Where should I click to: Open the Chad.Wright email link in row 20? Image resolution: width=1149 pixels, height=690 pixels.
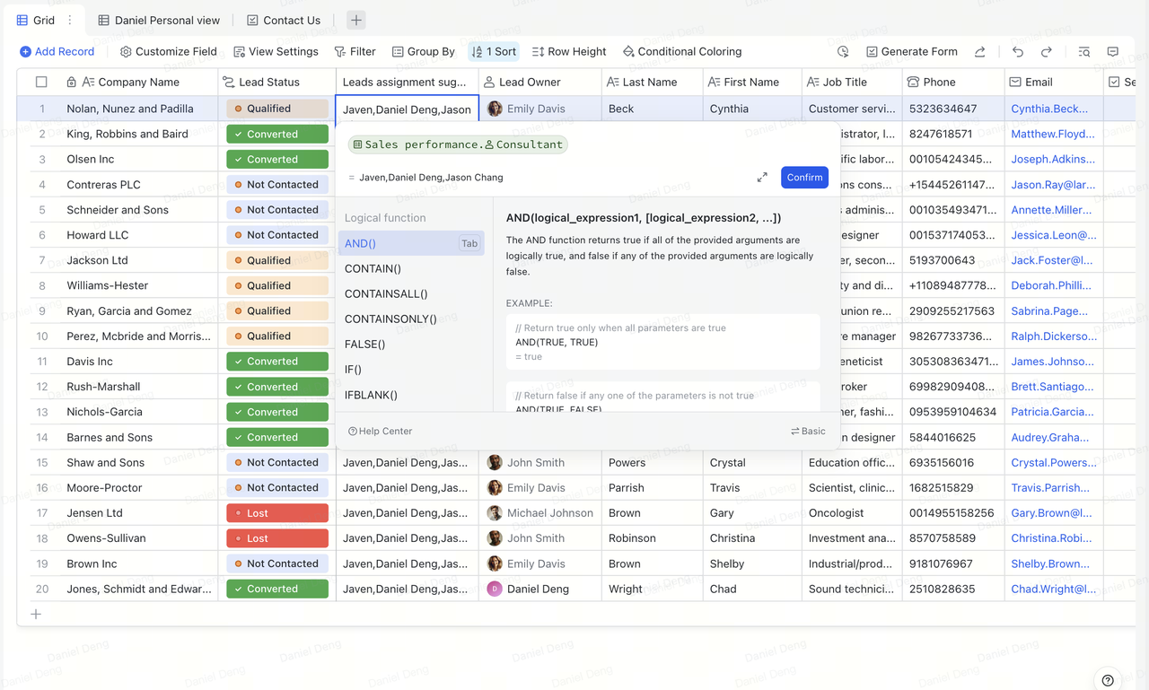coord(1054,590)
